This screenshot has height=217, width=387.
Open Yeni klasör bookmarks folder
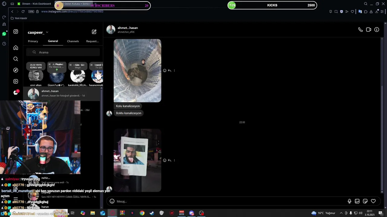tap(19, 18)
